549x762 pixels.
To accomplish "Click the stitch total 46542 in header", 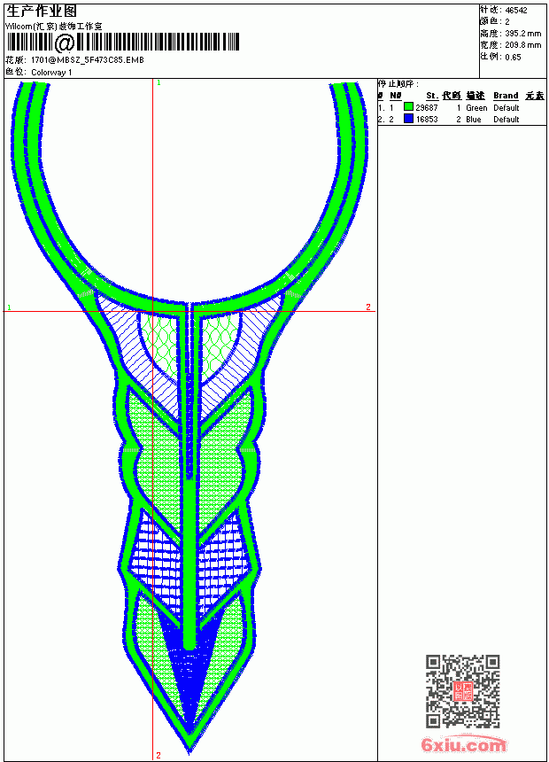I will coord(516,11).
